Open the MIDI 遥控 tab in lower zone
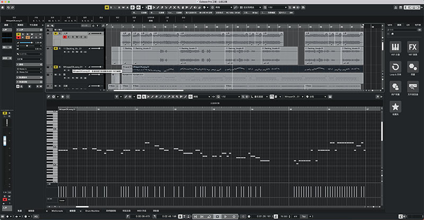Viewport: 424px width, 220px height. click(142, 211)
